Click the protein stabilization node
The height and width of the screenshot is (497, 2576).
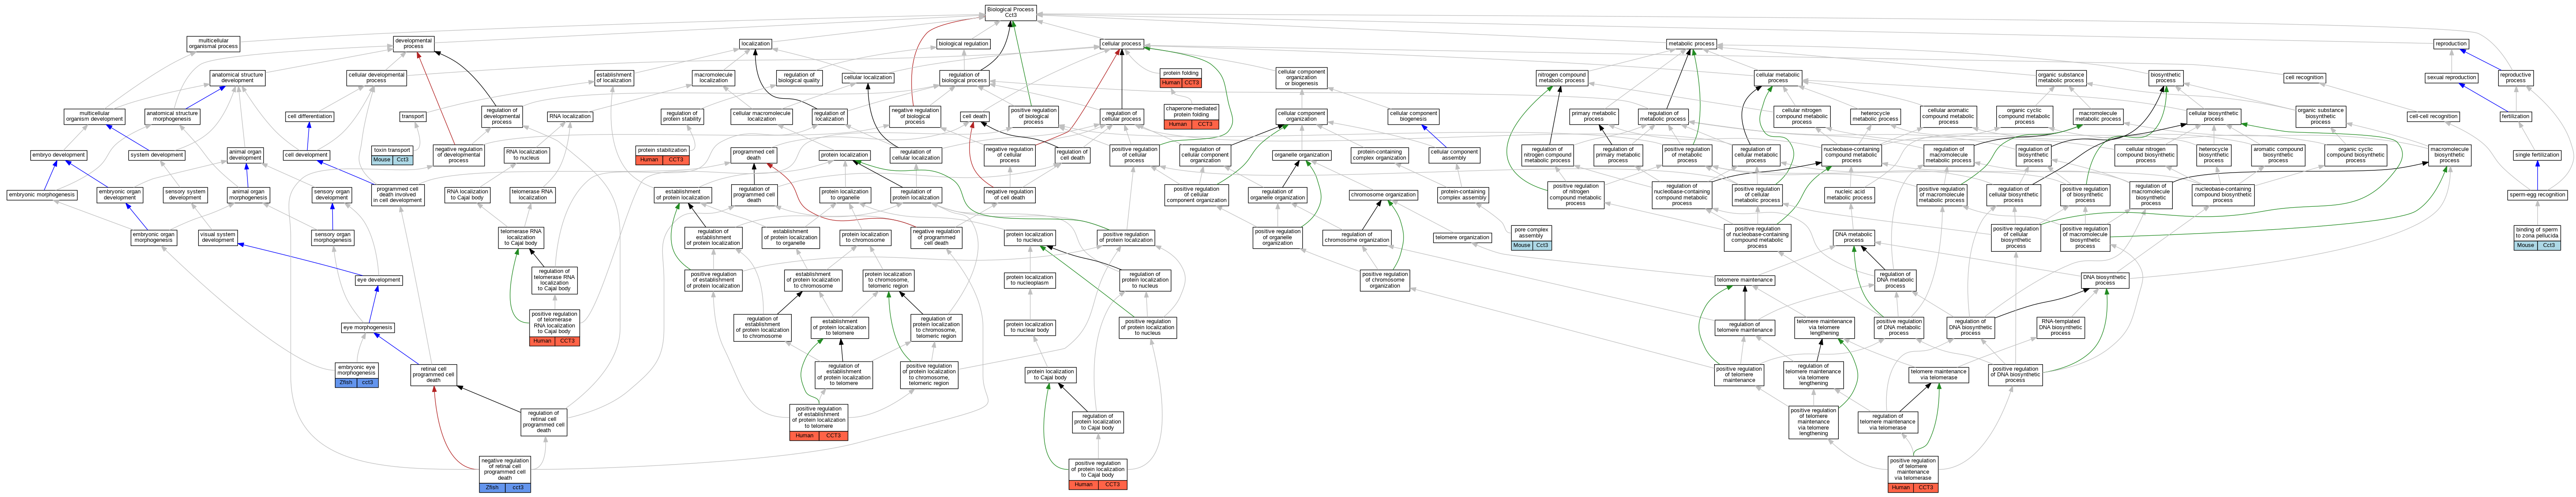click(662, 150)
